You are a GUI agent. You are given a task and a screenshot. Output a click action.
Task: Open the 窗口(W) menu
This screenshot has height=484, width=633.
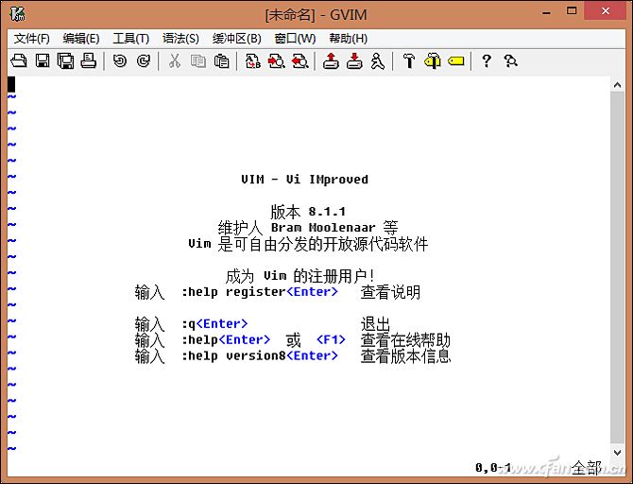click(295, 39)
